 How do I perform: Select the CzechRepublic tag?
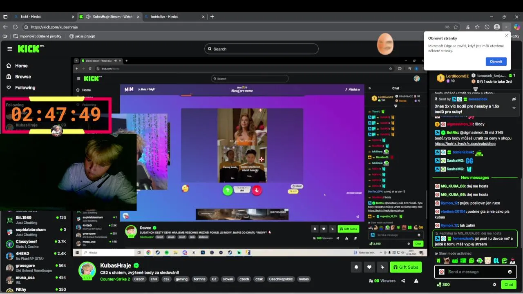(281, 279)
